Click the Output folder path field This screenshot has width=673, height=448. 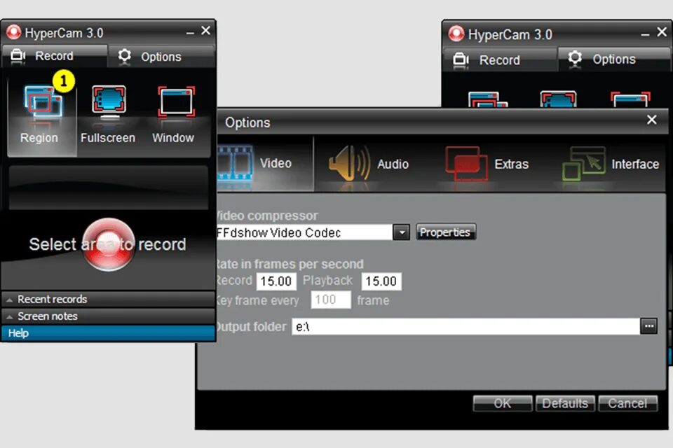pyautogui.click(x=465, y=327)
